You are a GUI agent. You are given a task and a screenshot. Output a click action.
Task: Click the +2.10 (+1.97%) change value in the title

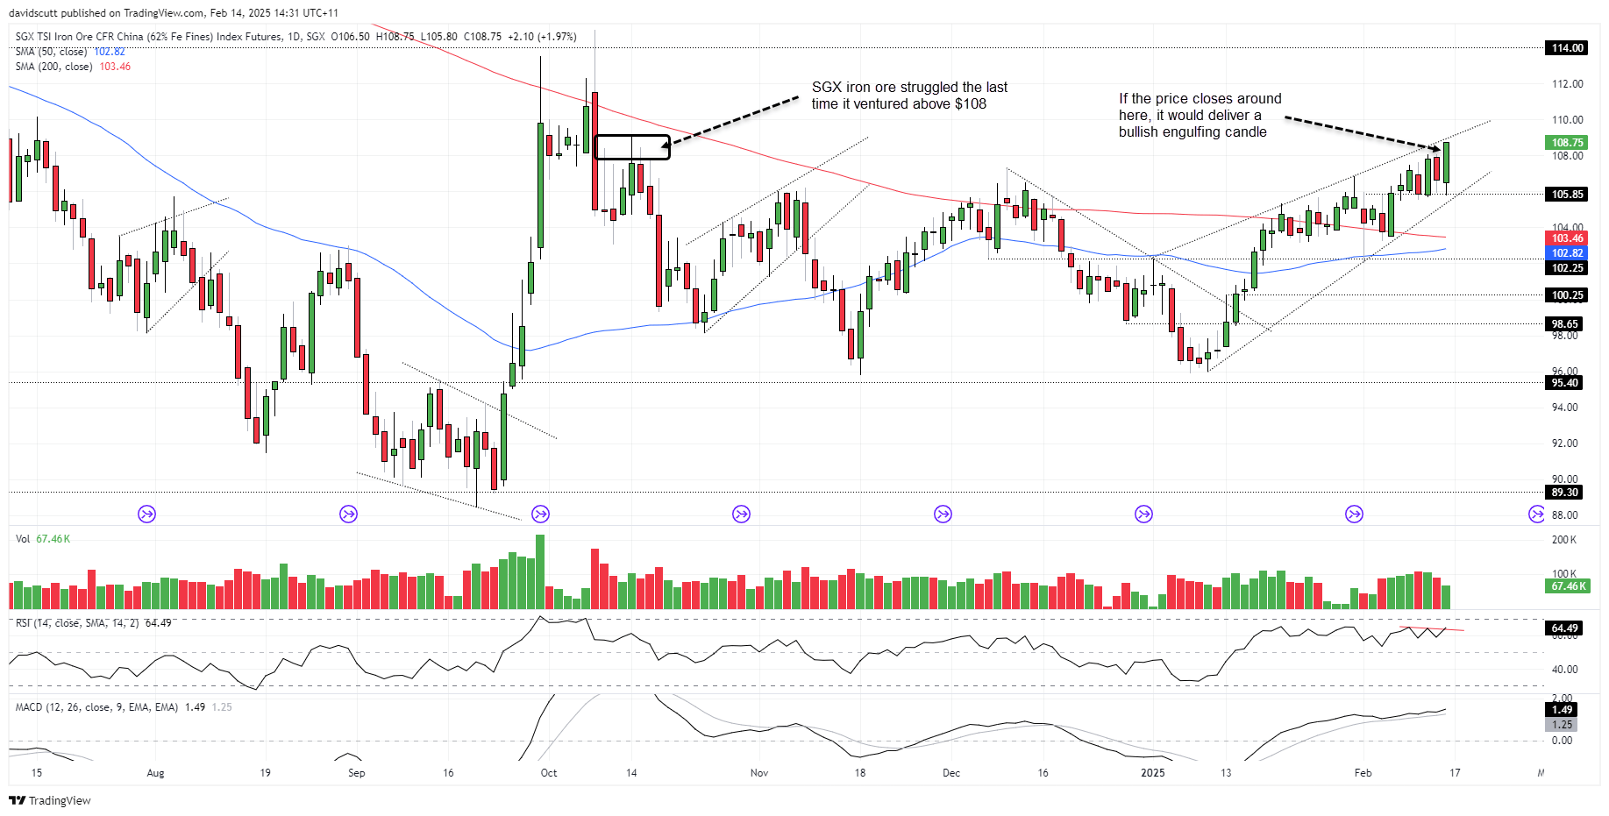(542, 37)
